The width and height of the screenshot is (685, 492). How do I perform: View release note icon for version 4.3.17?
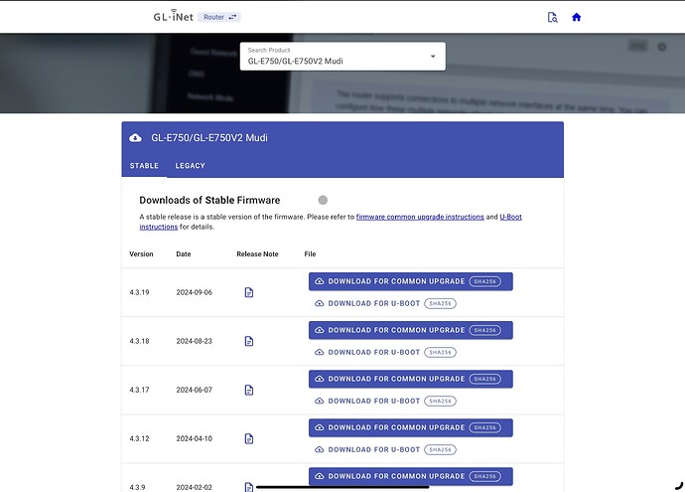pyautogui.click(x=249, y=390)
